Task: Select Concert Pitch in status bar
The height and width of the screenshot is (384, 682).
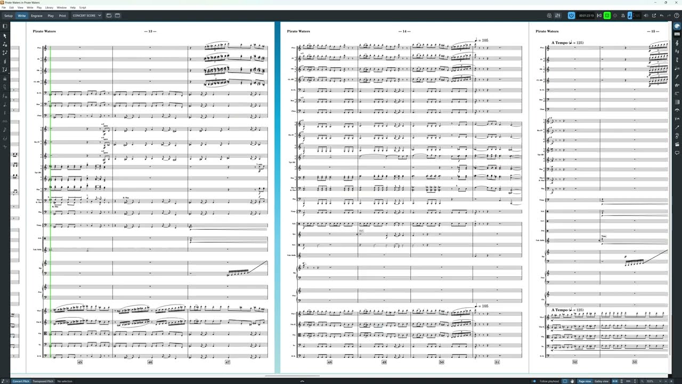Action: tap(21, 381)
